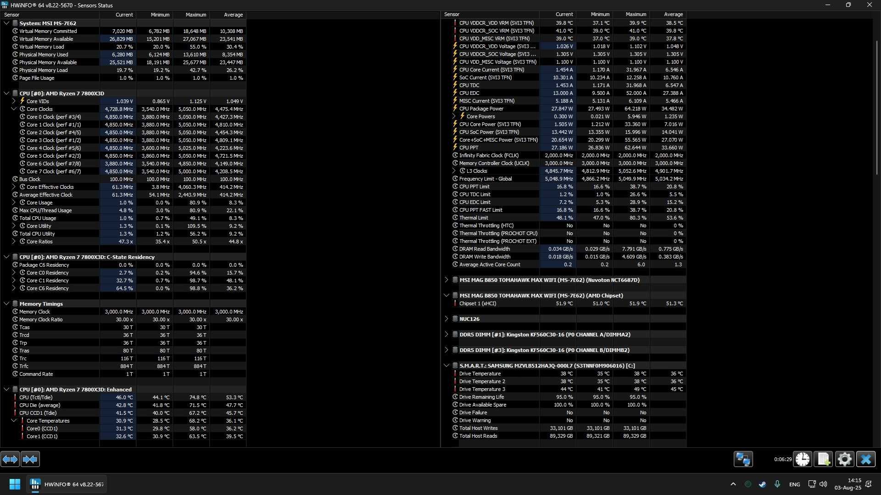The height and width of the screenshot is (495, 881).
Task: Select the Physical Memory Used row
Action: click(123, 55)
